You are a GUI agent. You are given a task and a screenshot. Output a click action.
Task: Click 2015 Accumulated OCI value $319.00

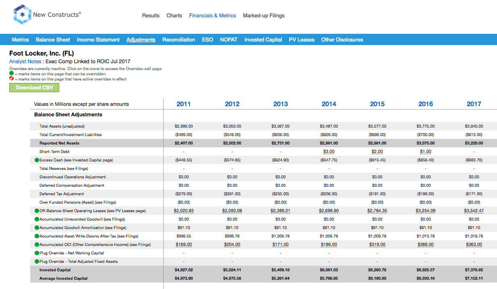pos(377,245)
